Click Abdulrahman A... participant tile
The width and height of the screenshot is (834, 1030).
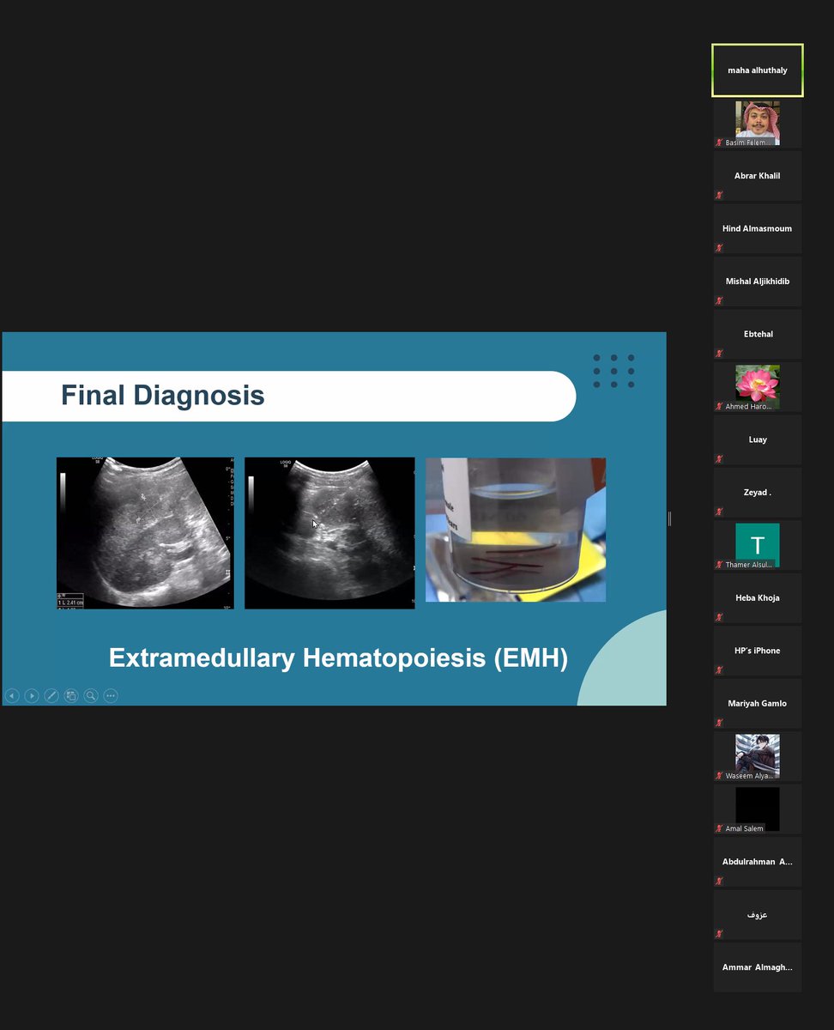pos(758,862)
